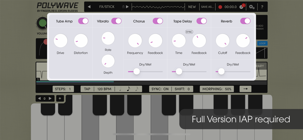Image resolution: width=303 pixels, height=140 pixels.
Task: Click the right arrow button beside Morphing
Action: 245,89
